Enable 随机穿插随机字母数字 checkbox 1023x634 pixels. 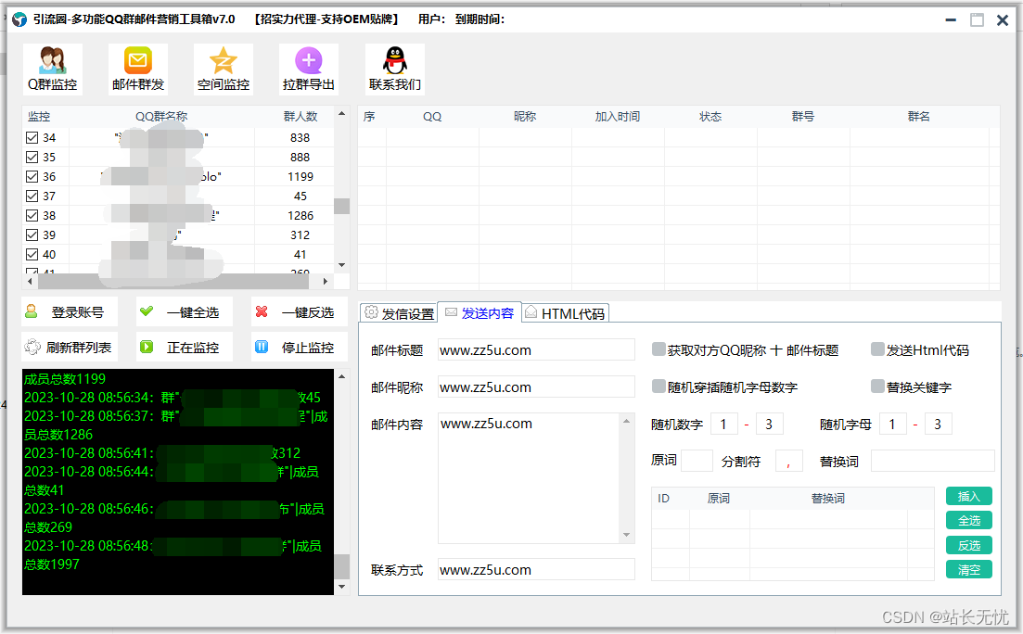pos(659,387)
